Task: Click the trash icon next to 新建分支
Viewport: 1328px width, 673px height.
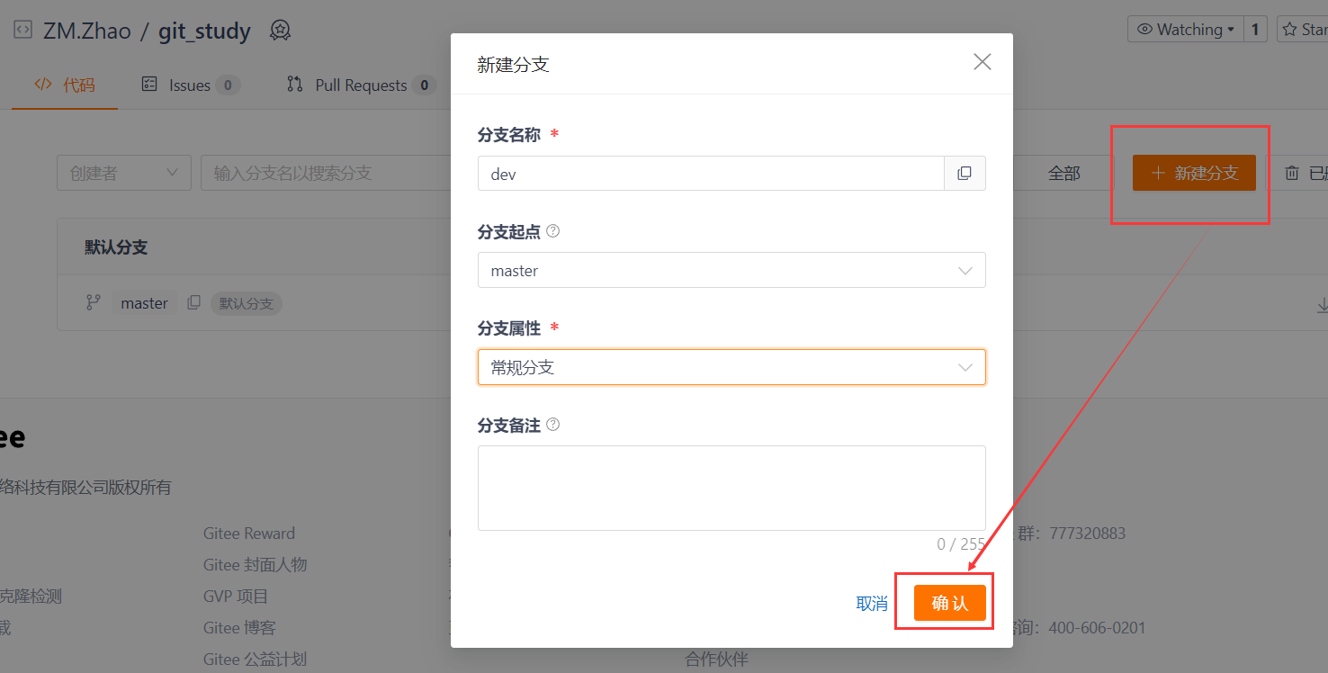Action: [1292, 173]
